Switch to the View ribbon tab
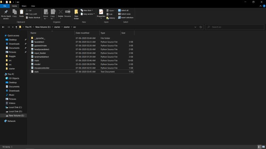 (33, 6)
